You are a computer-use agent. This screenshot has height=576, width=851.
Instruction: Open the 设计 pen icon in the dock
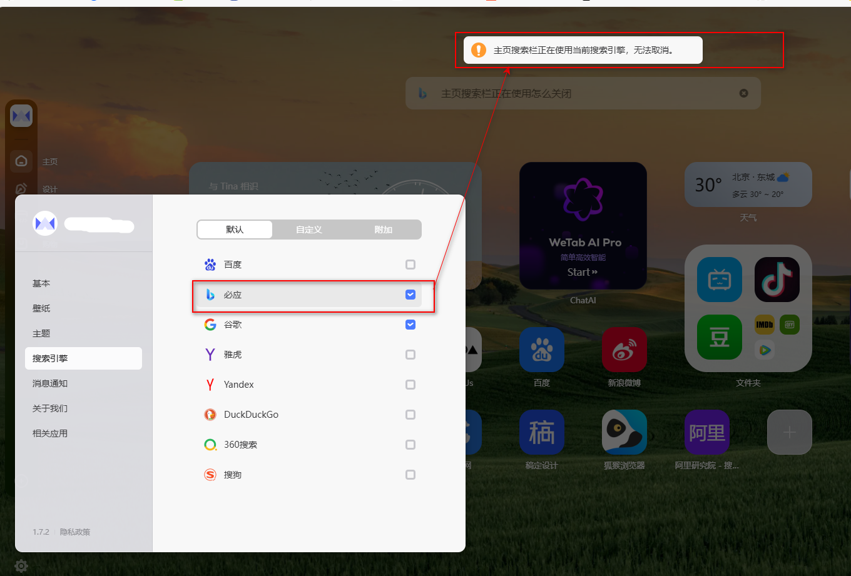(x=21, y=188)
